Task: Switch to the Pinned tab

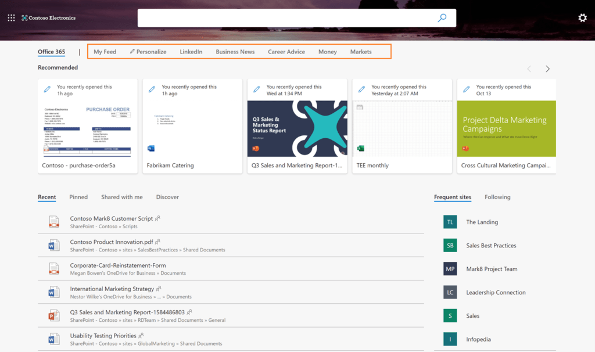Action: [x=78, y=197]
